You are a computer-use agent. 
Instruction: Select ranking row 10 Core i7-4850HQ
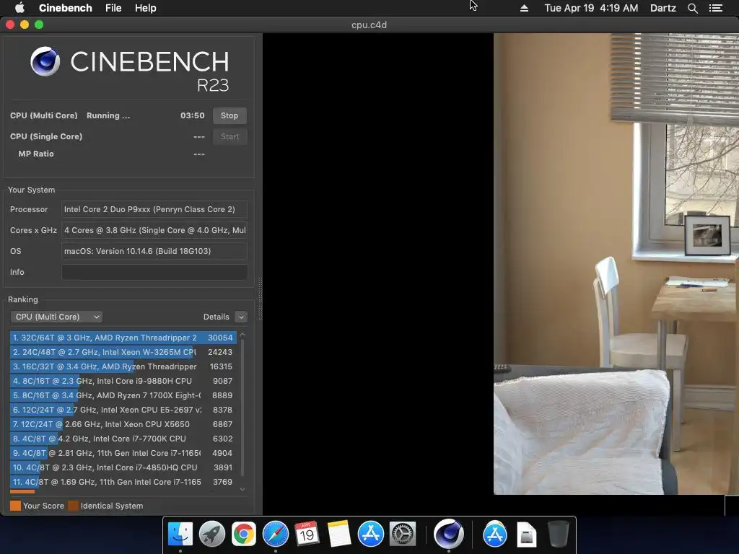pyautogui.click(x=123, y=467)
